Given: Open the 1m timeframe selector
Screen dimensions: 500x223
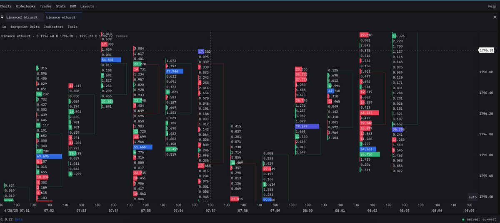Looking at the screenshot, I should pos(4,27).
